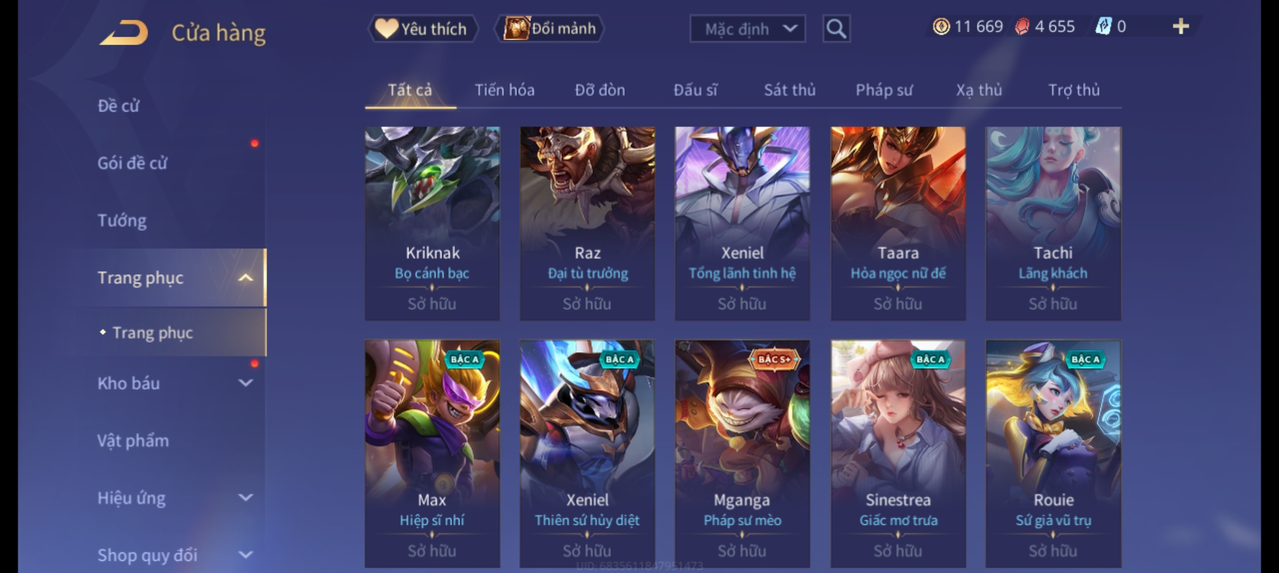Tap the red ruby currency icon
The image size is (1279, 573).
pos(1022,27)
